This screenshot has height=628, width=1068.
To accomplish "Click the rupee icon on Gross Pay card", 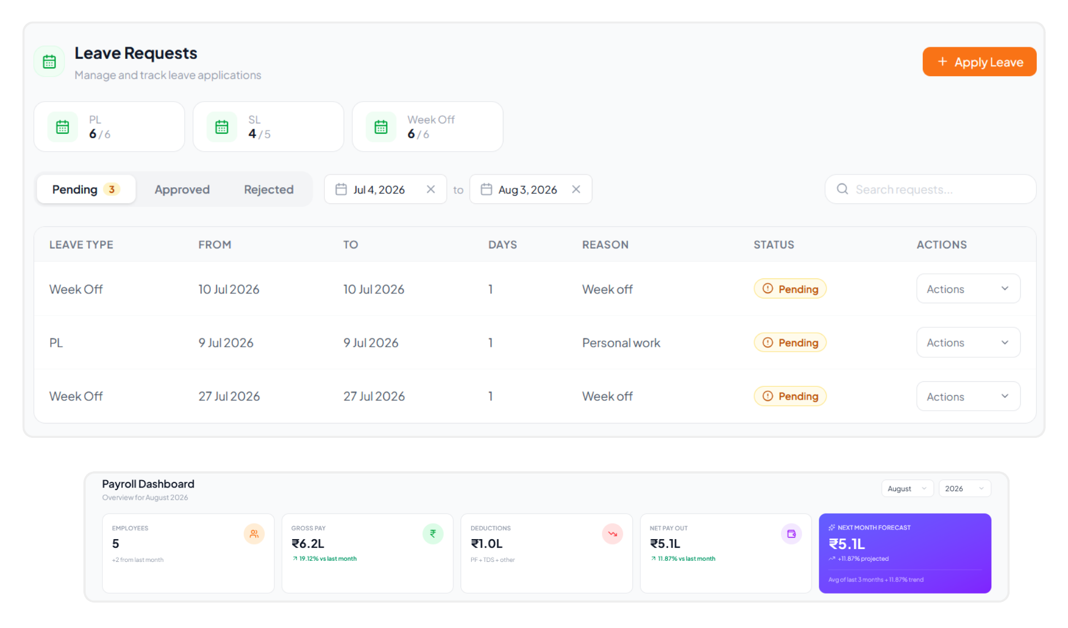I will click(433, 534).
